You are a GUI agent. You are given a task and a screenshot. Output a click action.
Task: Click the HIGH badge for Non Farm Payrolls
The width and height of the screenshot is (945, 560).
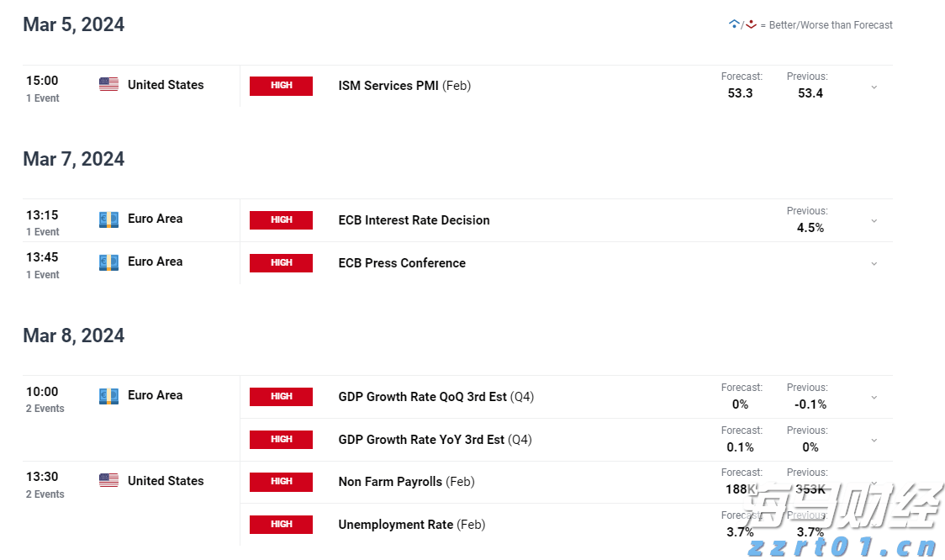pos(281,482)
